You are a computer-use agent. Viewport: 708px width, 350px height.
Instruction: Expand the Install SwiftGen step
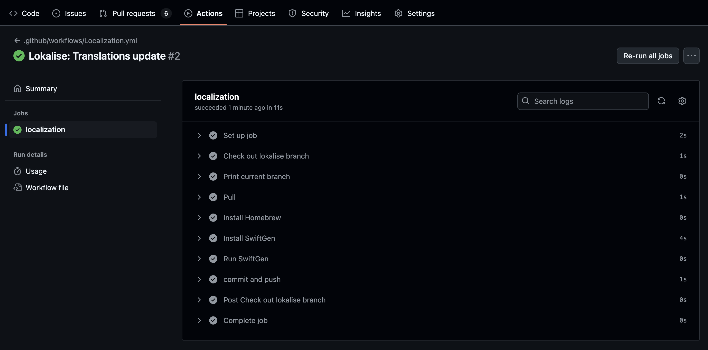[199, 238]
